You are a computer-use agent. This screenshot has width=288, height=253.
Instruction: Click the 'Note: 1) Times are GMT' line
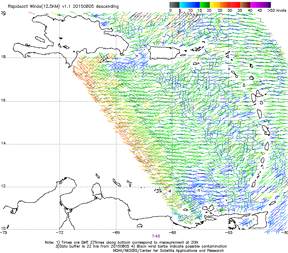tap(121, 242)
